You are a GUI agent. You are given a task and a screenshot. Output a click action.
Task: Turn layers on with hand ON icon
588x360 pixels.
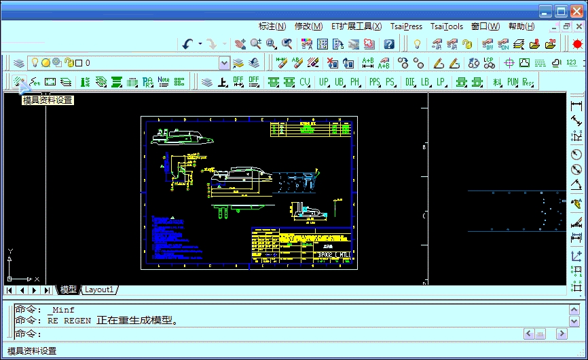503,44
